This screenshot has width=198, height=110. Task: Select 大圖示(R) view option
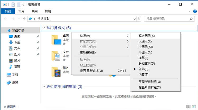click(155, 41)
